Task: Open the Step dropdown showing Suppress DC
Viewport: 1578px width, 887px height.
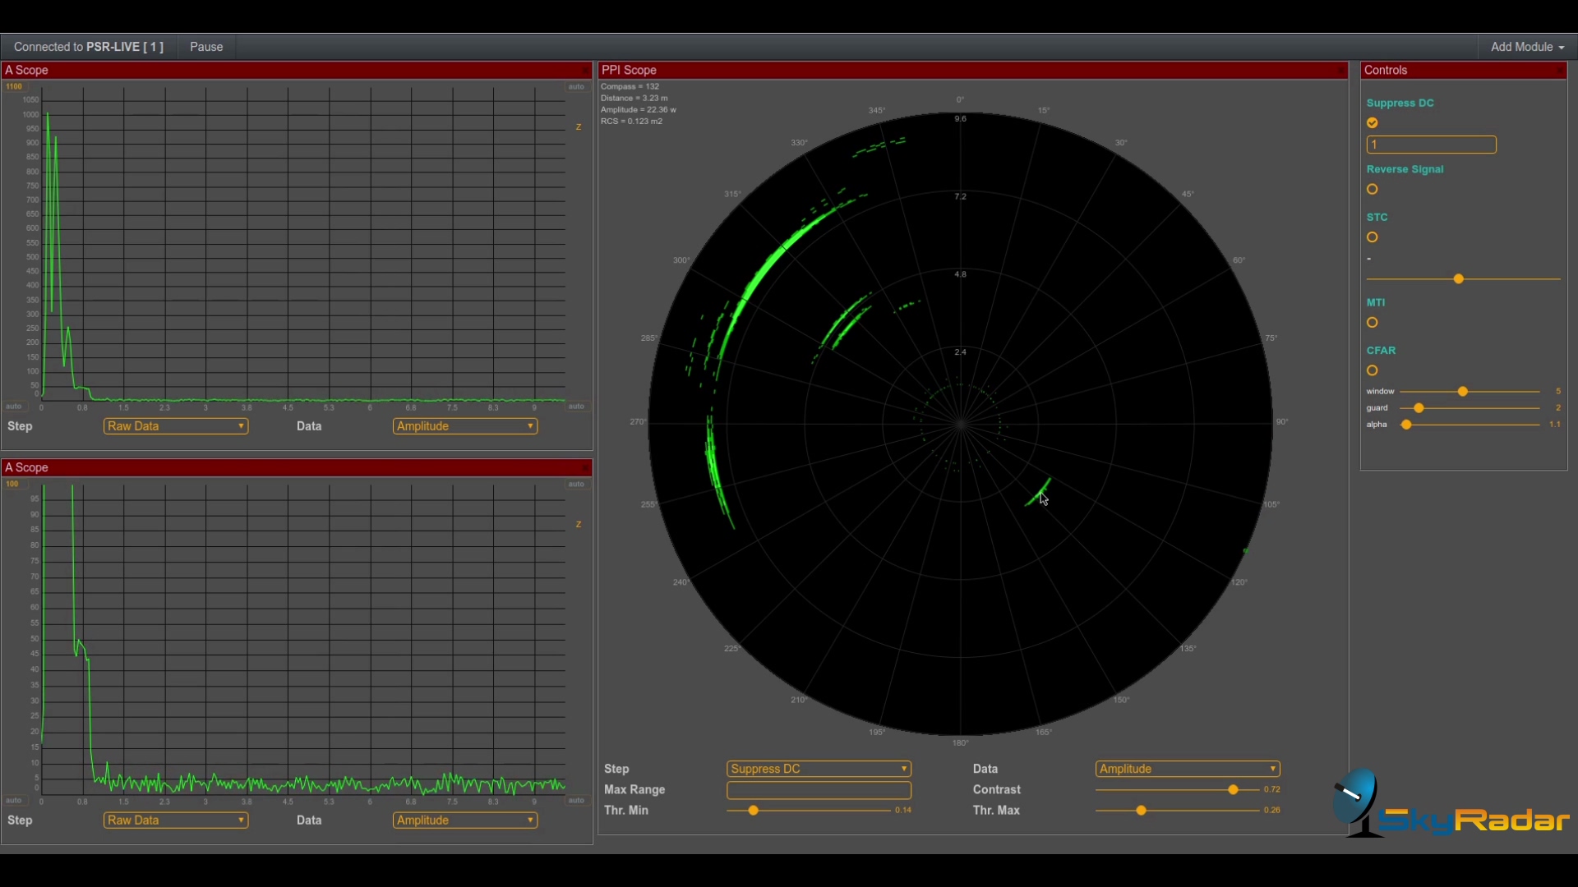Action: [x=818, y=768]
